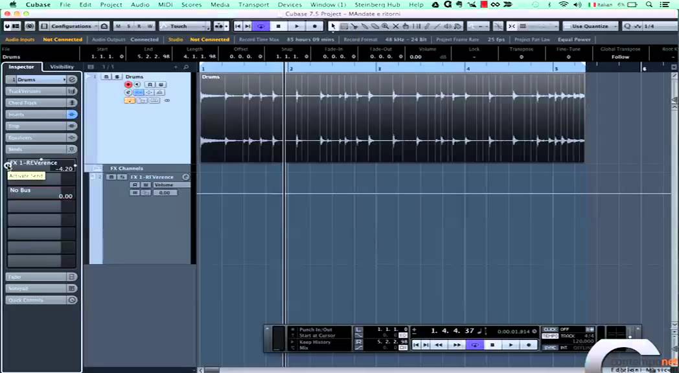Enable Write automation on Drums track

161,84
